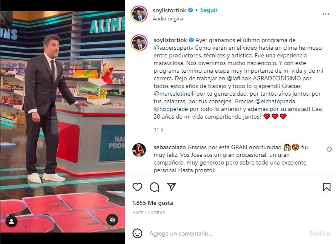Click the Publicar button
Viewport: 336px width, 244px height.
tap(320, 233)
